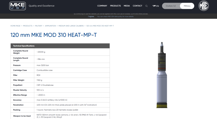Image resolution: width=217 pixels, height=119 pixels.
Task: Click the Technical Specifications header
Action: (x=60, y=46)
